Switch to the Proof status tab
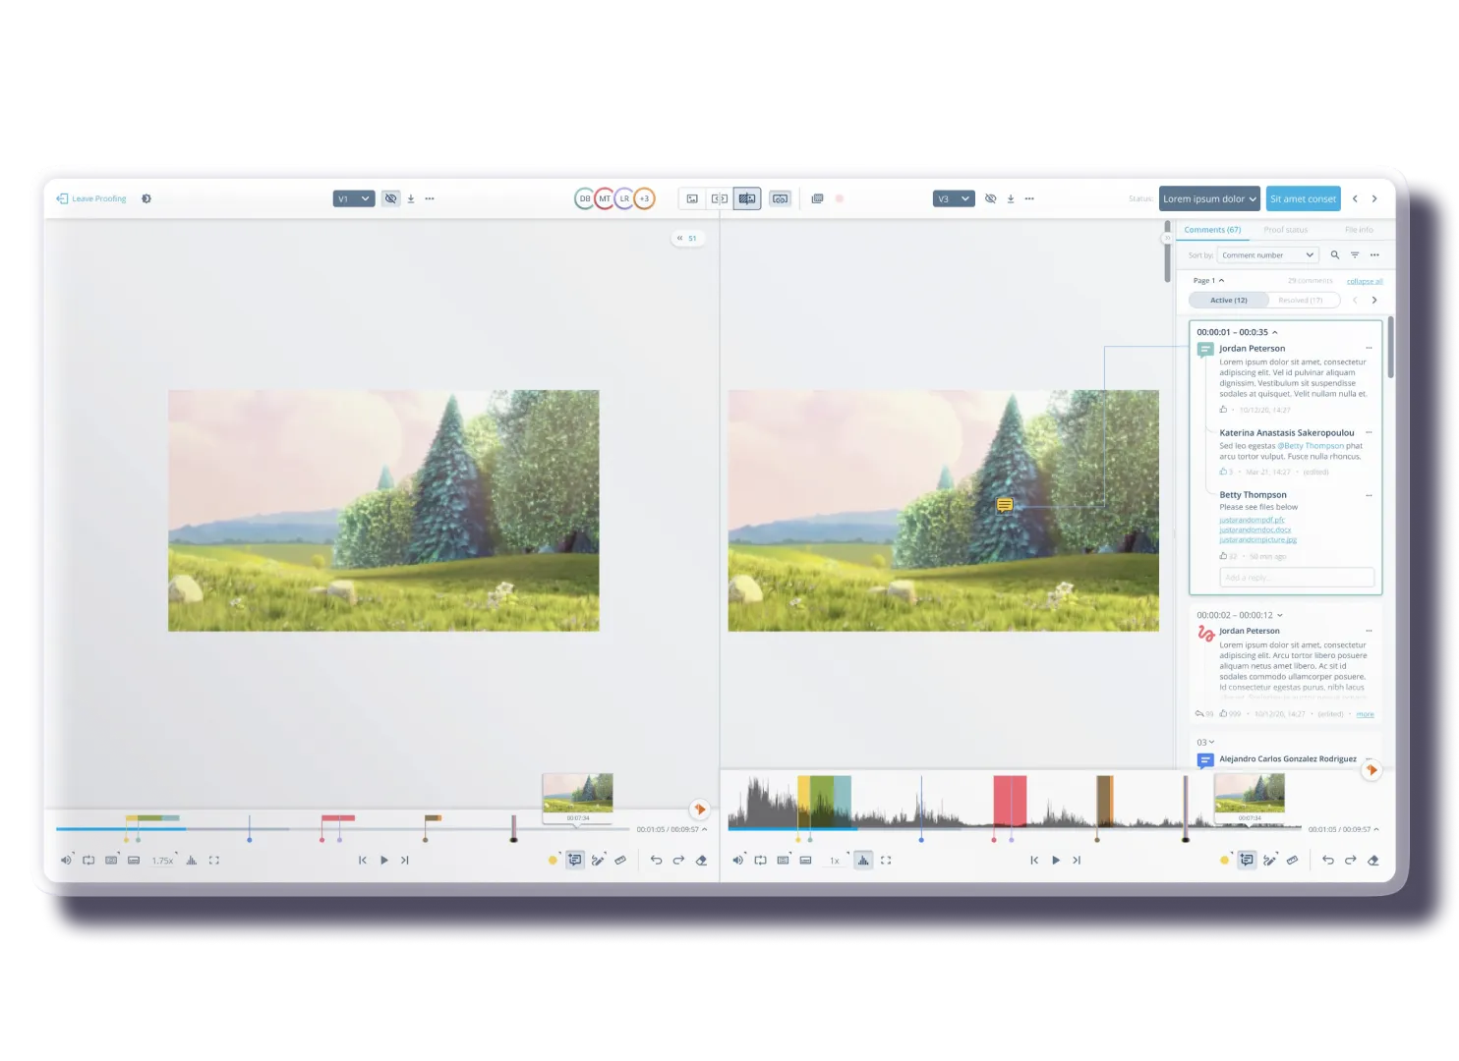Screen dimensions: 1459x1061 (x=1285, y=230)
